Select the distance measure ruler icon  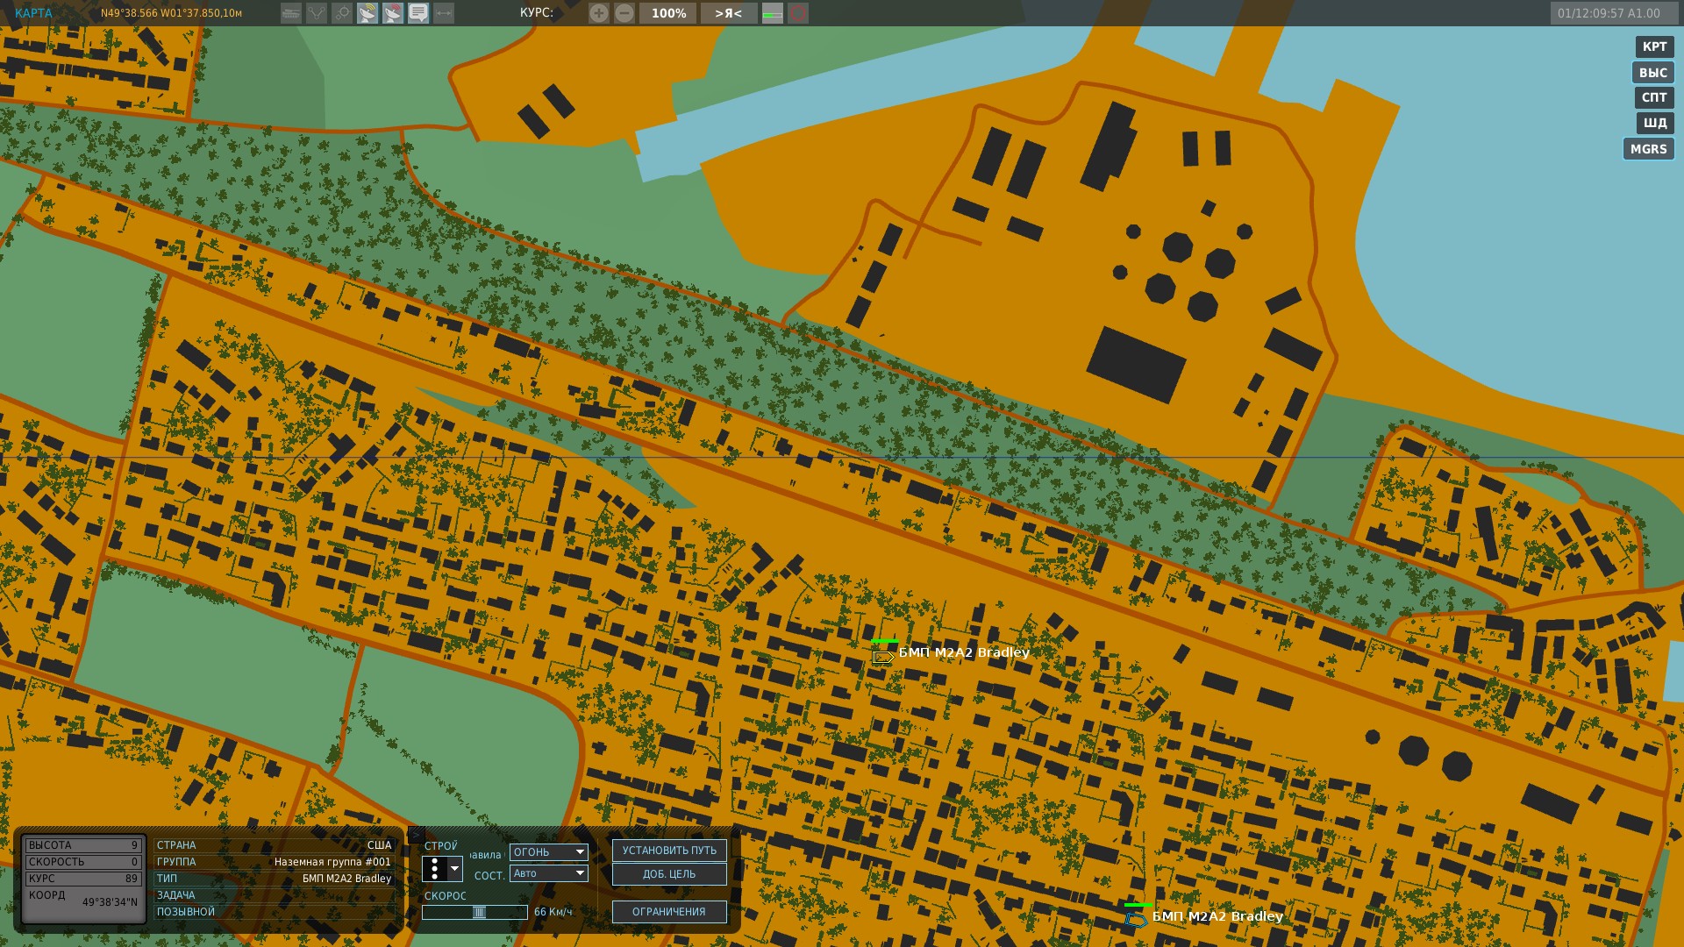tap(444, 13)
